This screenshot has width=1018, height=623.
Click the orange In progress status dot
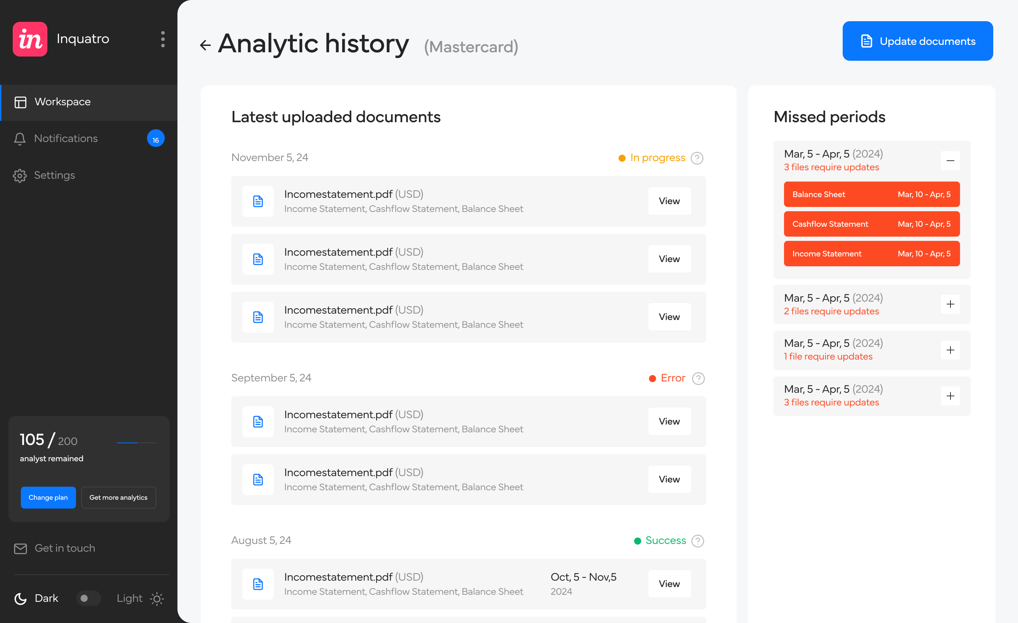(622, 158)
